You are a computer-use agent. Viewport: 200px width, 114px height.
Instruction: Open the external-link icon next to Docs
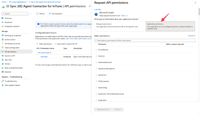pyautogui.click(x=127, y=16)
